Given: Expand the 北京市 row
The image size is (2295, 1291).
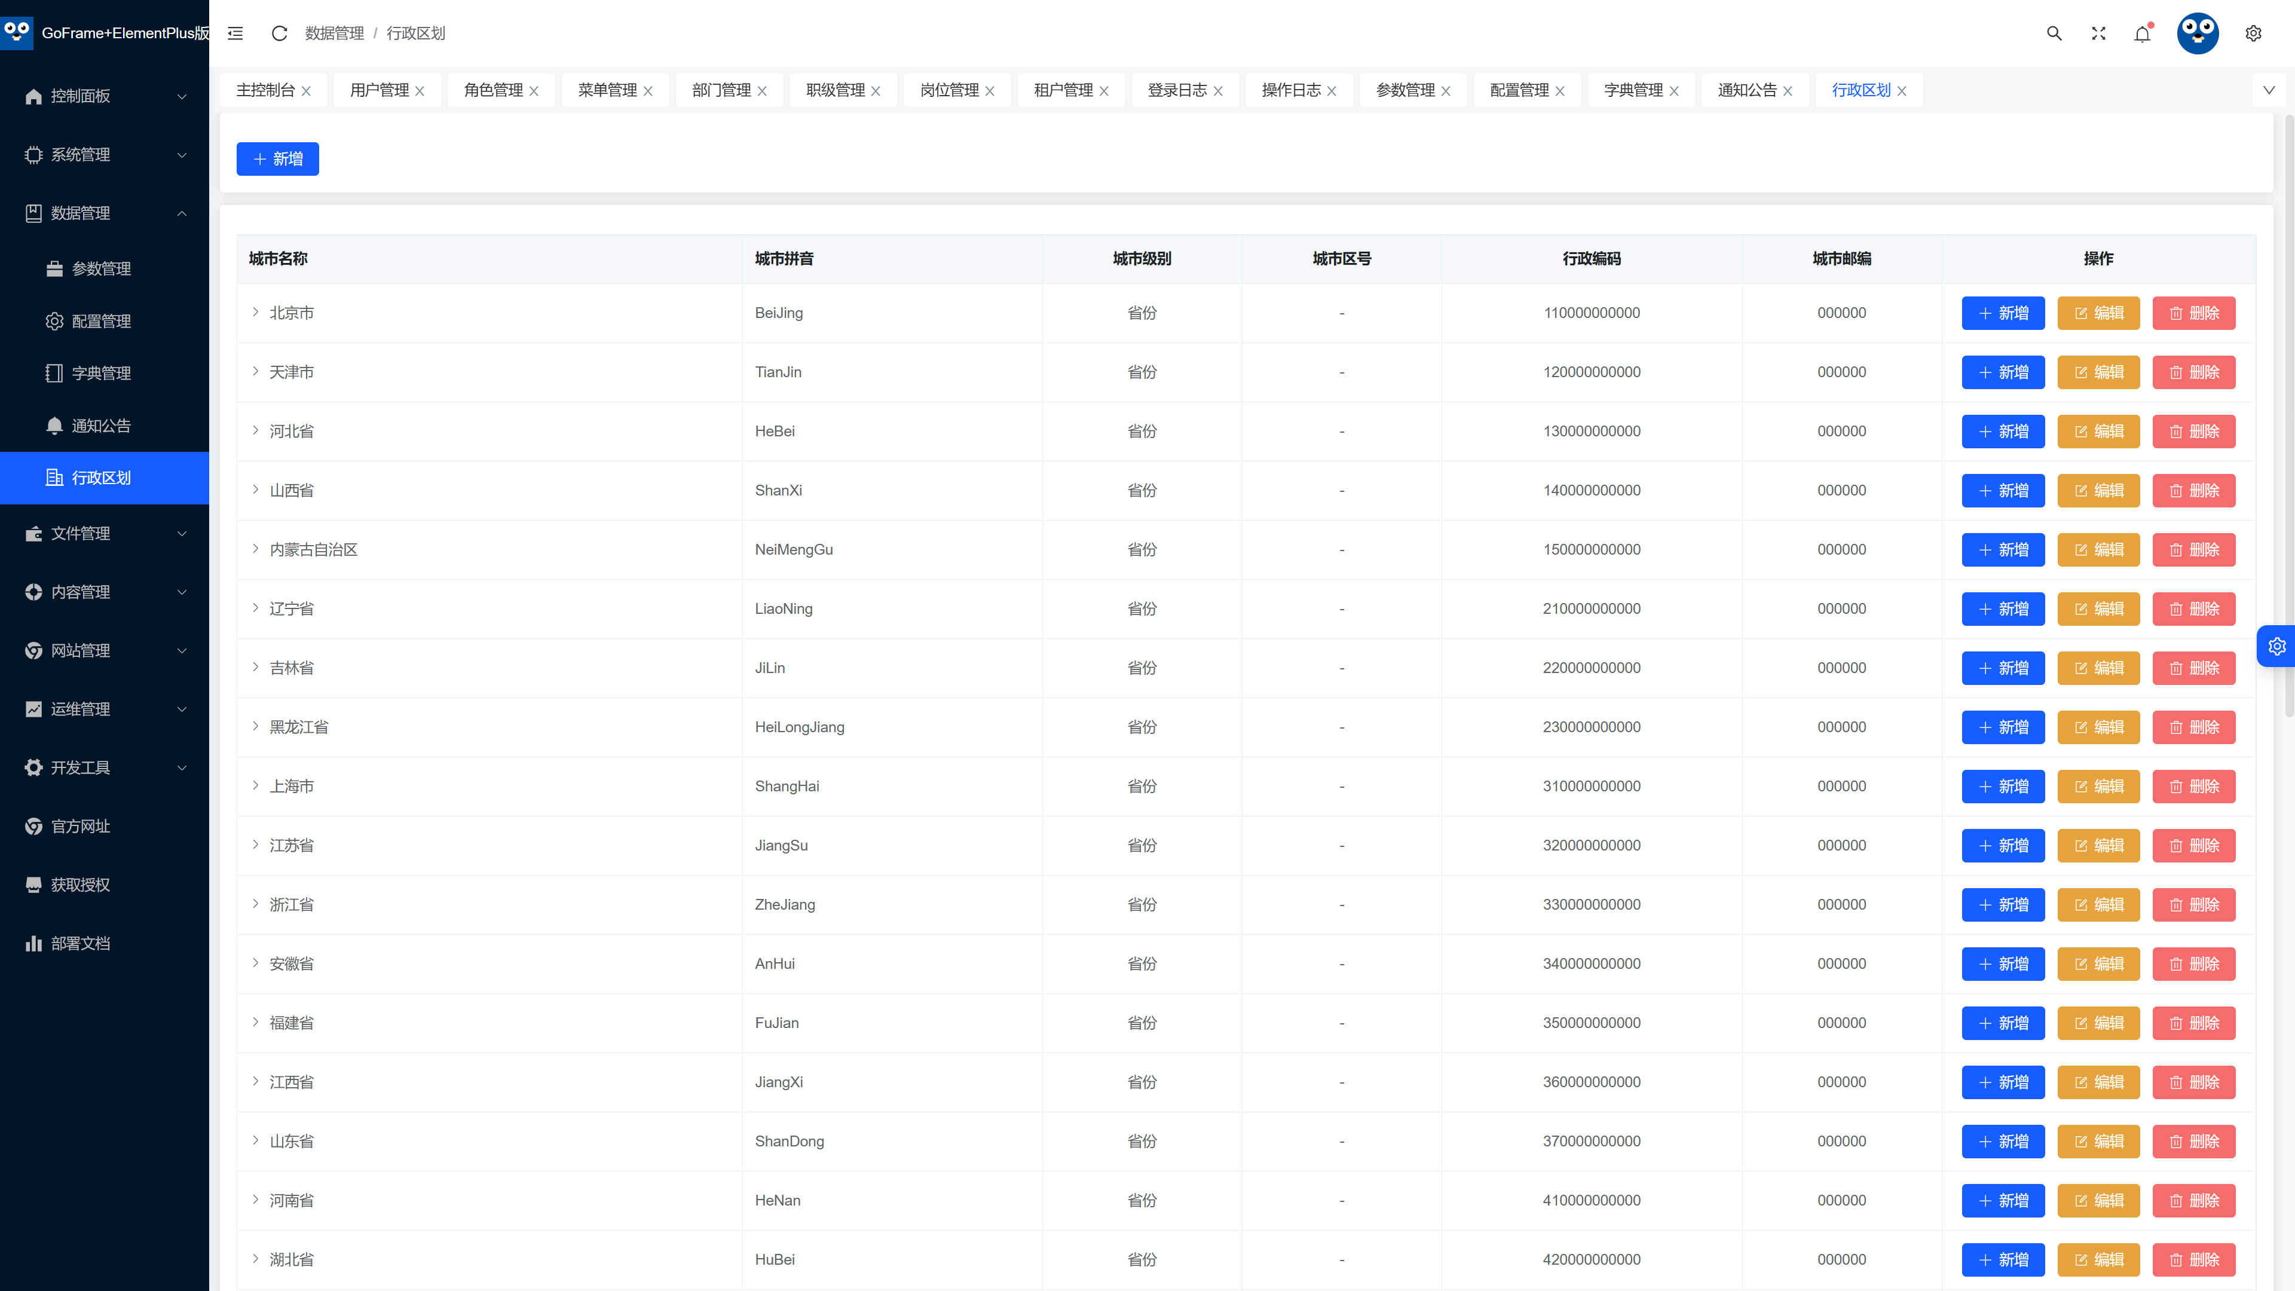Looking at the screenshot, I should click(255, 312).
